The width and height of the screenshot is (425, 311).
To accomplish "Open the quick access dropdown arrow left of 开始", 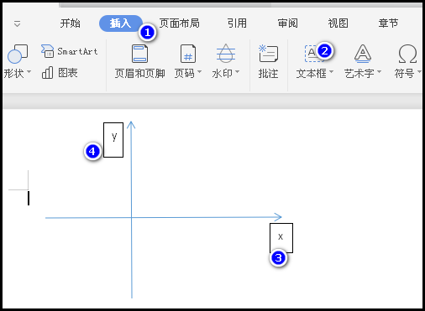I will [x=18, y=24].
